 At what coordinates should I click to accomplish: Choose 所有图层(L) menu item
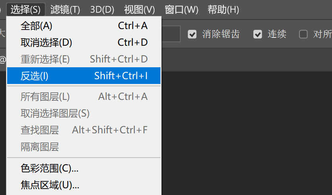[84, 97]
